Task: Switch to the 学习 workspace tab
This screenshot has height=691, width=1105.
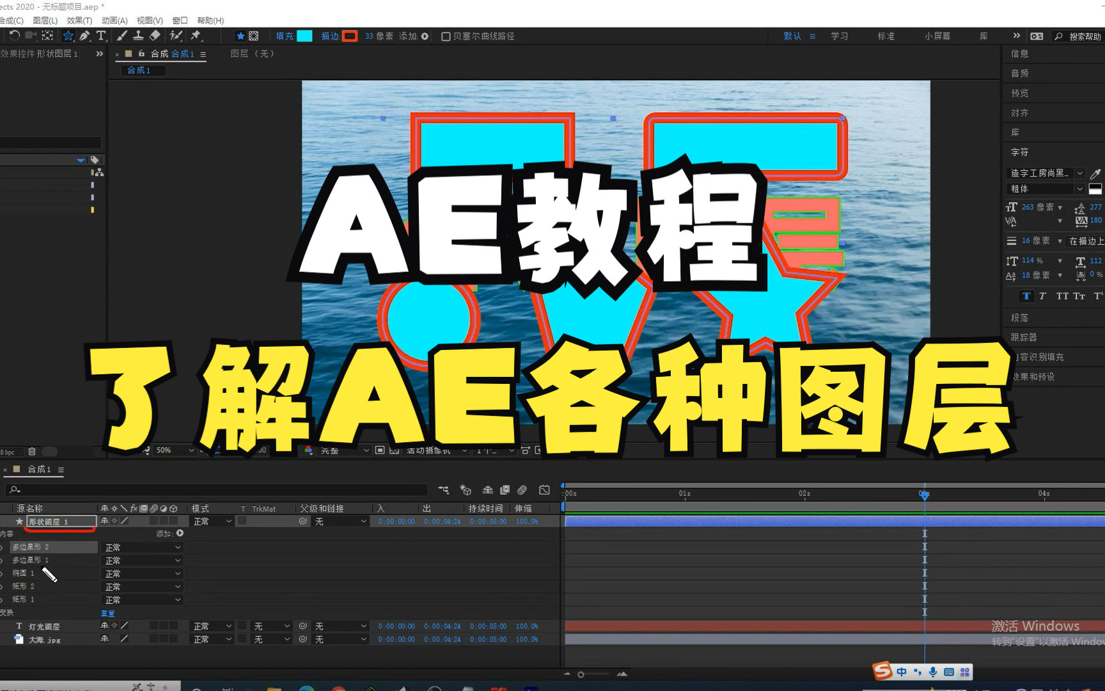Action: pos(840,36)
